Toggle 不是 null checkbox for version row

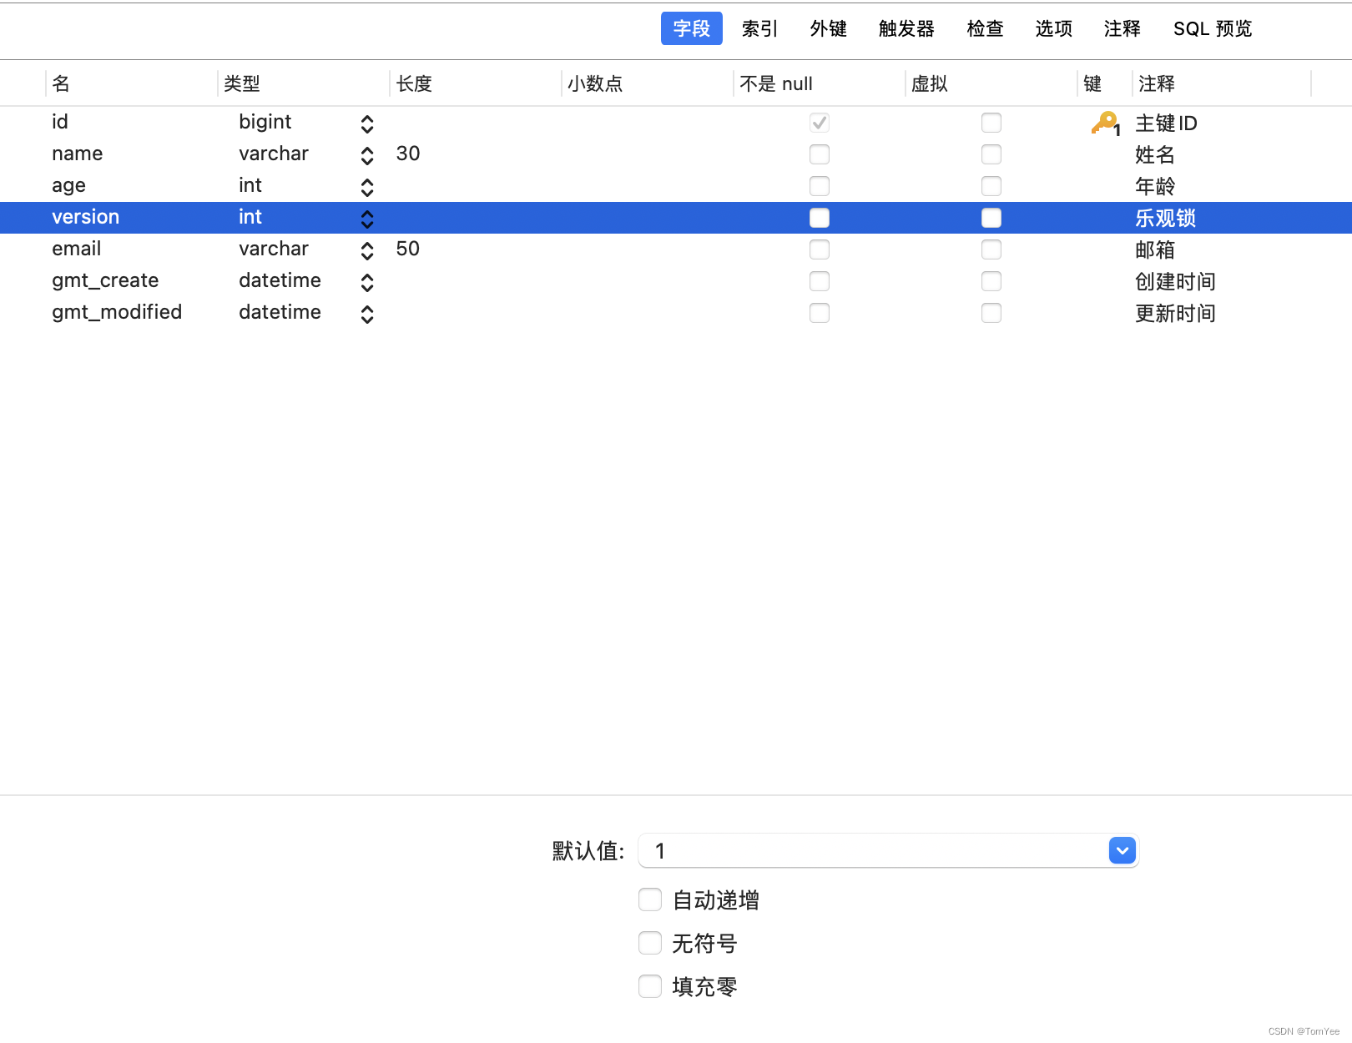click(820, 218)
